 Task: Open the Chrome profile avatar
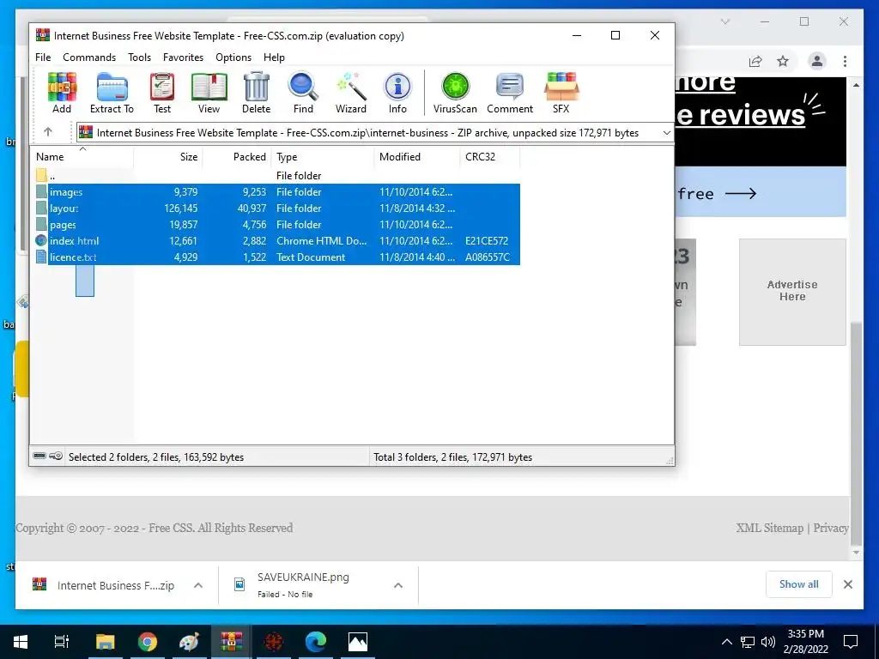817,61
